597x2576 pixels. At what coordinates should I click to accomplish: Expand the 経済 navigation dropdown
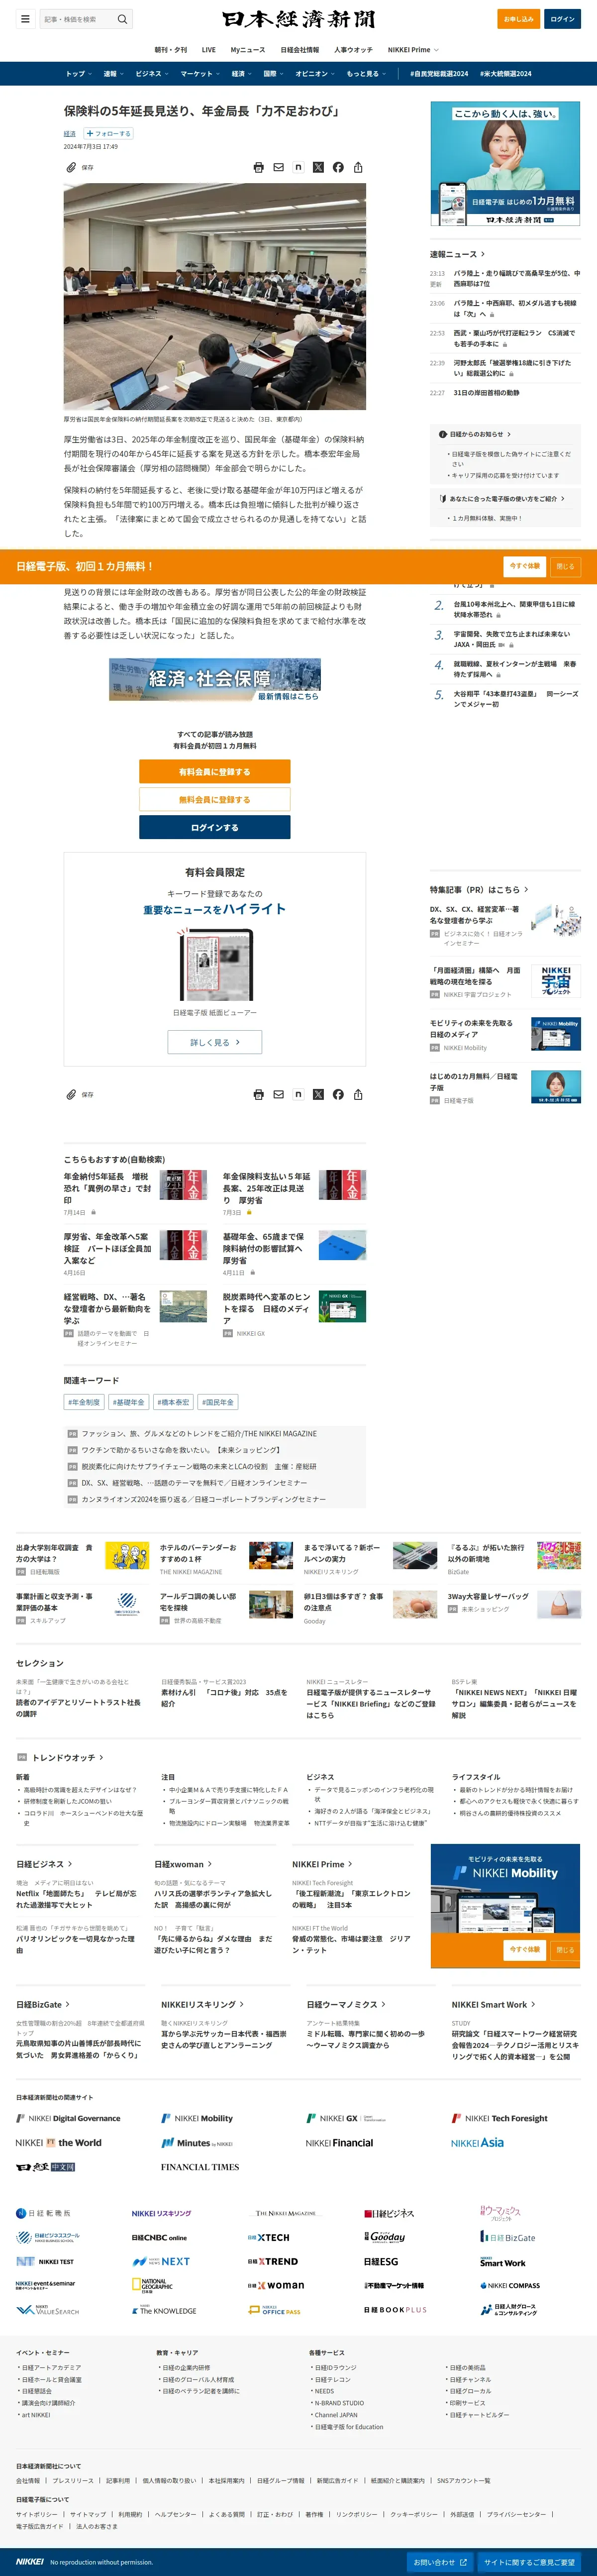(x=242, y=73)
